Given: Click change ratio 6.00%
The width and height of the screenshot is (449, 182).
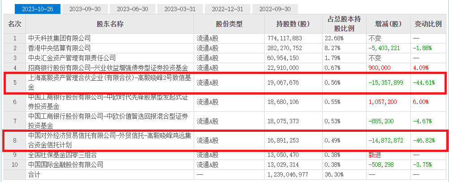Looking at the screenshot, I should pyautogui.click(x=421, y=102).
